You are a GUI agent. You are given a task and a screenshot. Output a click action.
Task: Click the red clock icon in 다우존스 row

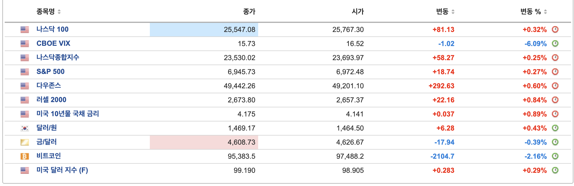[555, 86]
